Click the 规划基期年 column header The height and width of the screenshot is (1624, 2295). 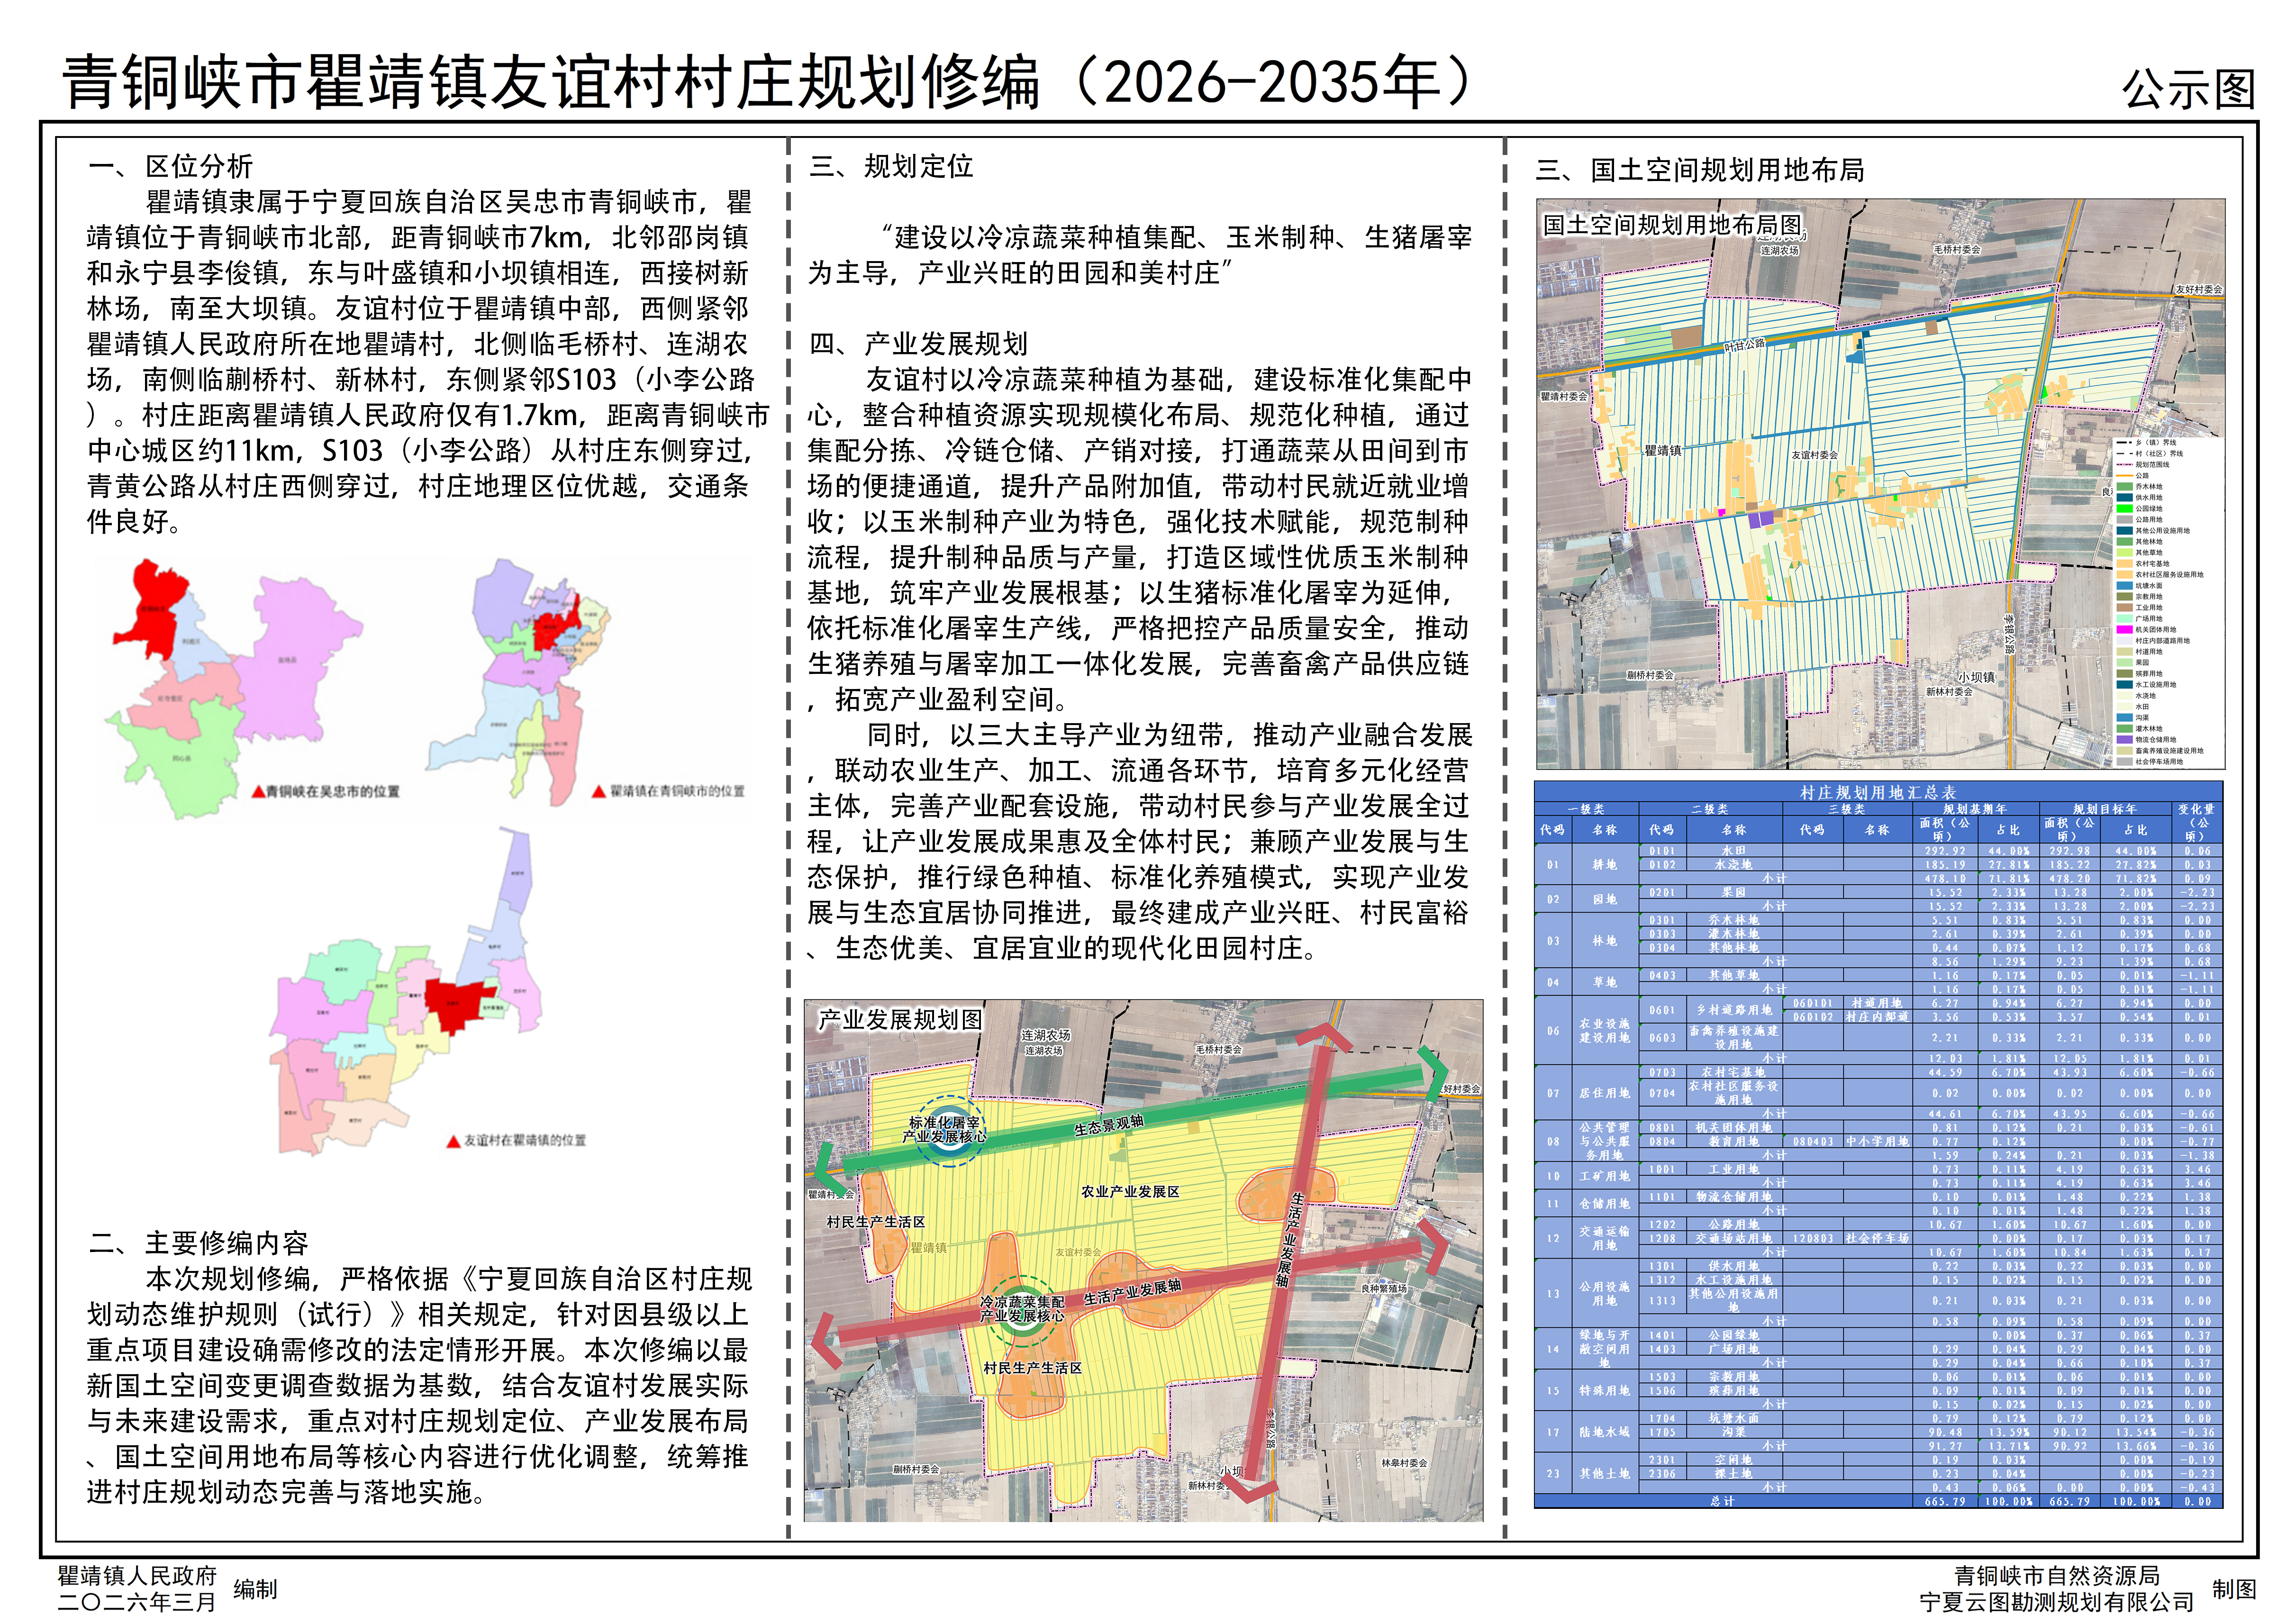[1975, 809]
